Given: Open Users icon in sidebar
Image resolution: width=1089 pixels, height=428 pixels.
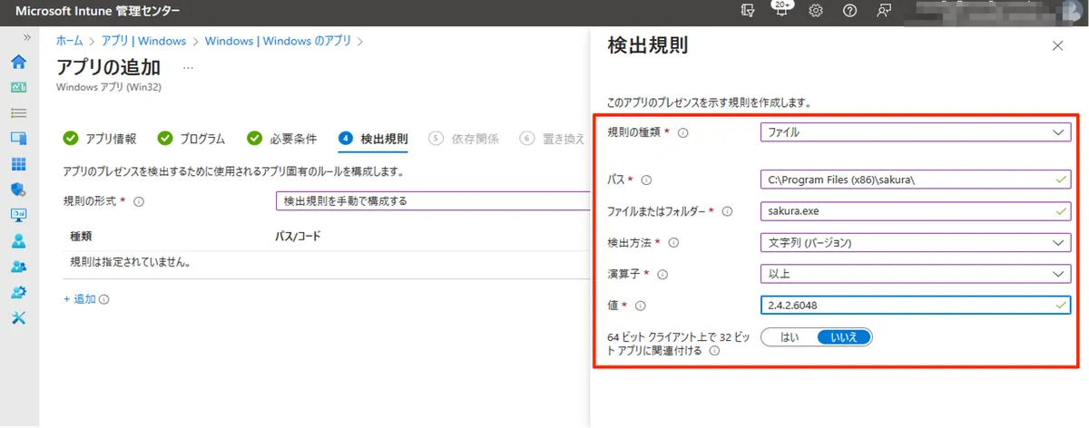Looking at the screenshot, I should pyautogui.click(x=18, y=241).
